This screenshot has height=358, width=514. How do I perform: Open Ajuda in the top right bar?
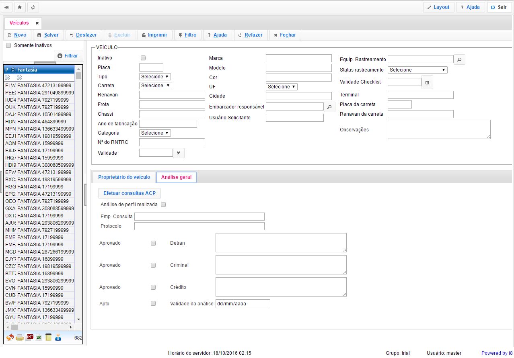coord(470,7)
